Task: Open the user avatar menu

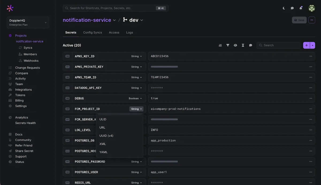Action: tap(312, 8)
